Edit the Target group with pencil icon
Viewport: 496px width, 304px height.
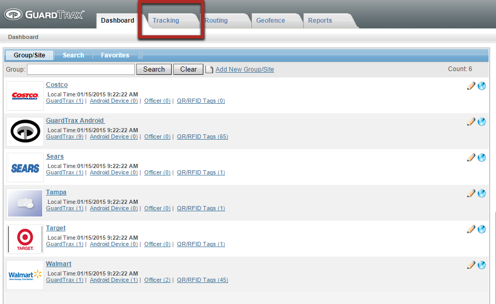471,229
